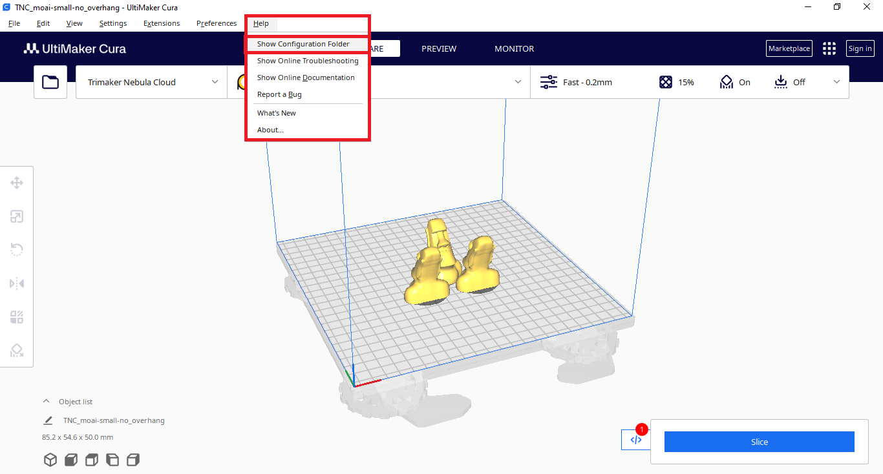Viewport: 883px width, 474px height.
Task: Switch to the PREVIEW stage tab
Action: (x=439, y=48)
